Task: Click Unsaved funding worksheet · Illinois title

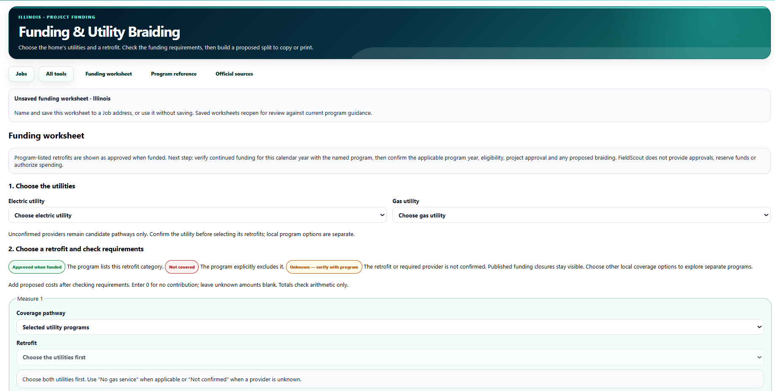Action: tap(62, 98)
